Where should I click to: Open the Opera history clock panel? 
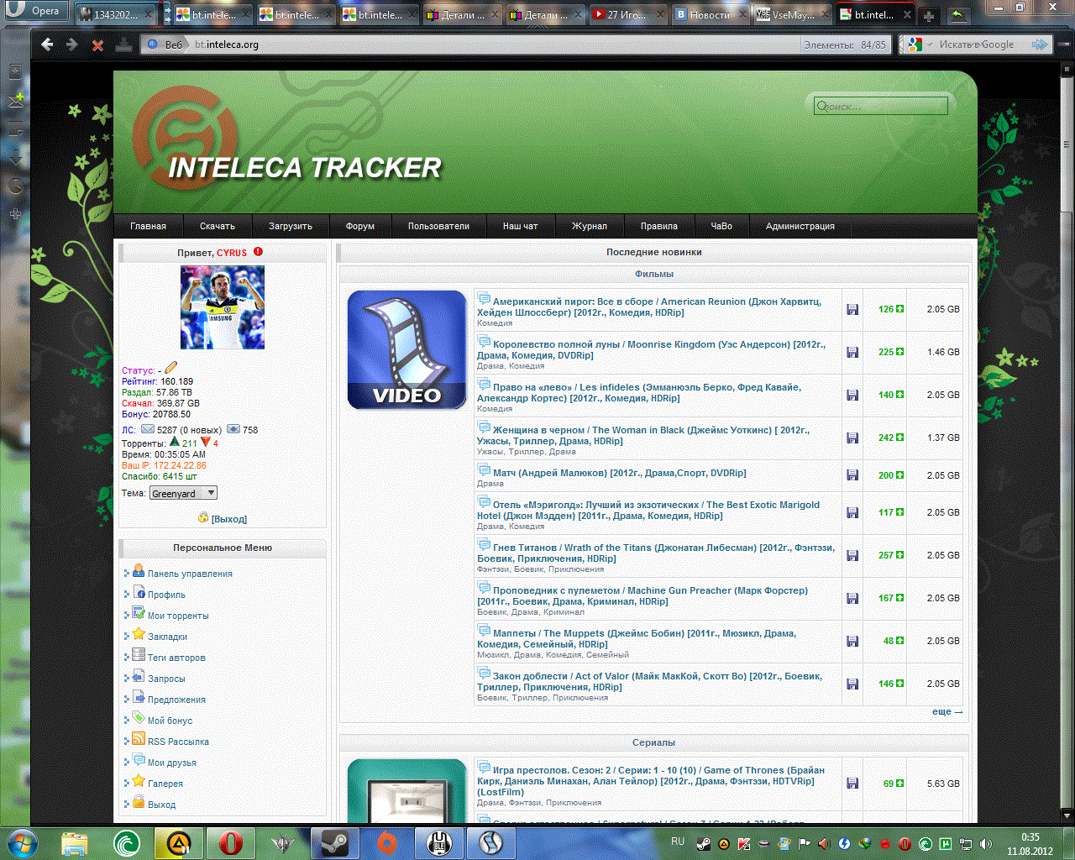click(x=15, y=186)
